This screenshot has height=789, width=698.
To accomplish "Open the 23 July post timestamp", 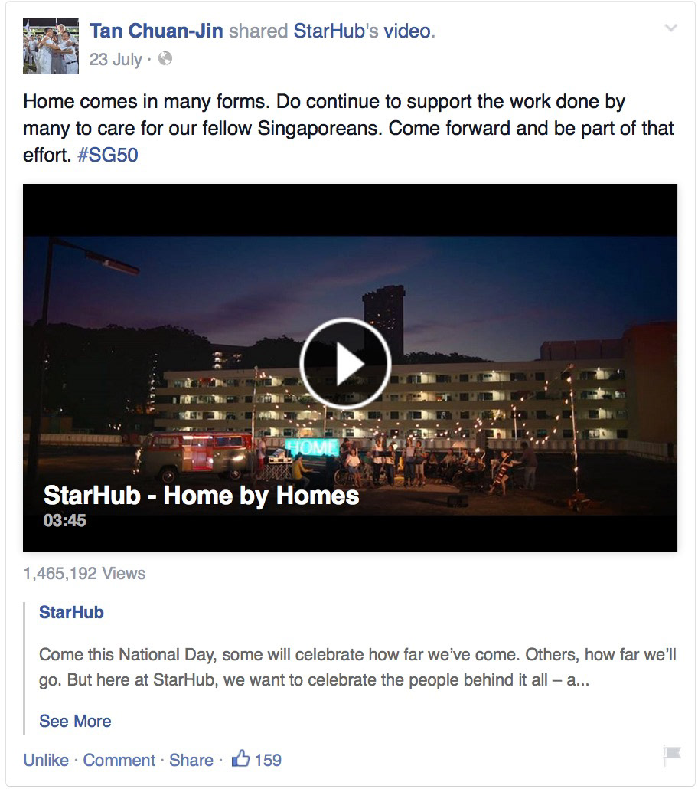I will click(x=116, y=60).
